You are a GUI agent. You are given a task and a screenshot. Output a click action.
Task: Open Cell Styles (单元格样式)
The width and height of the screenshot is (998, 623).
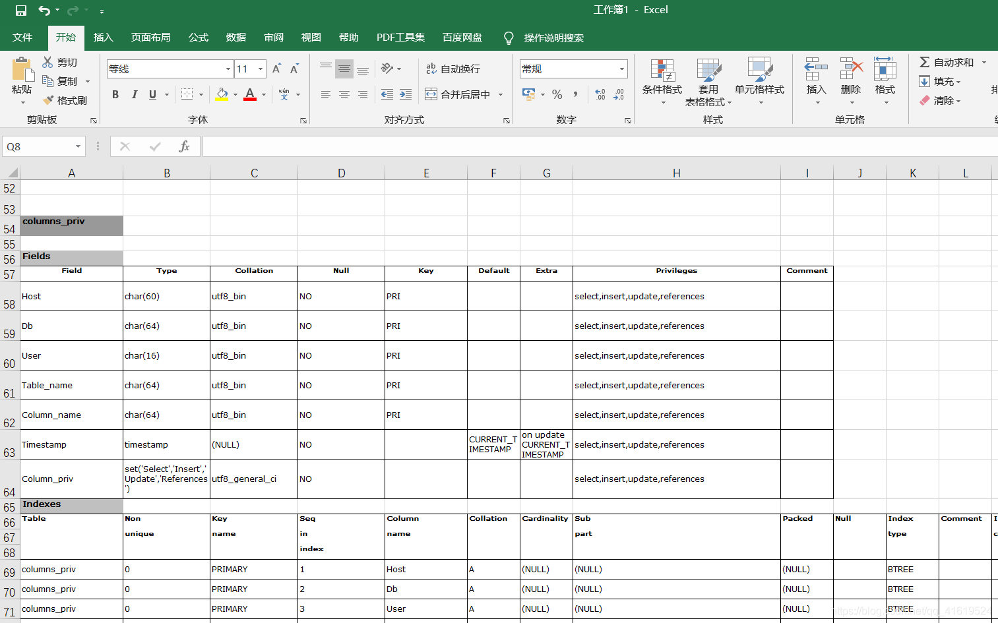[x=759, y=82]
